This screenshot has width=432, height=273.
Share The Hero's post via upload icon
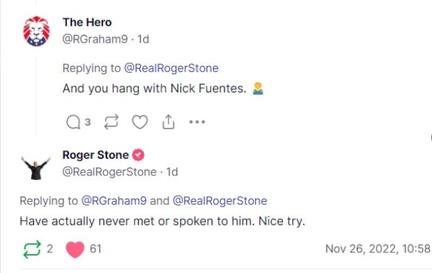[x=169, y=122]
